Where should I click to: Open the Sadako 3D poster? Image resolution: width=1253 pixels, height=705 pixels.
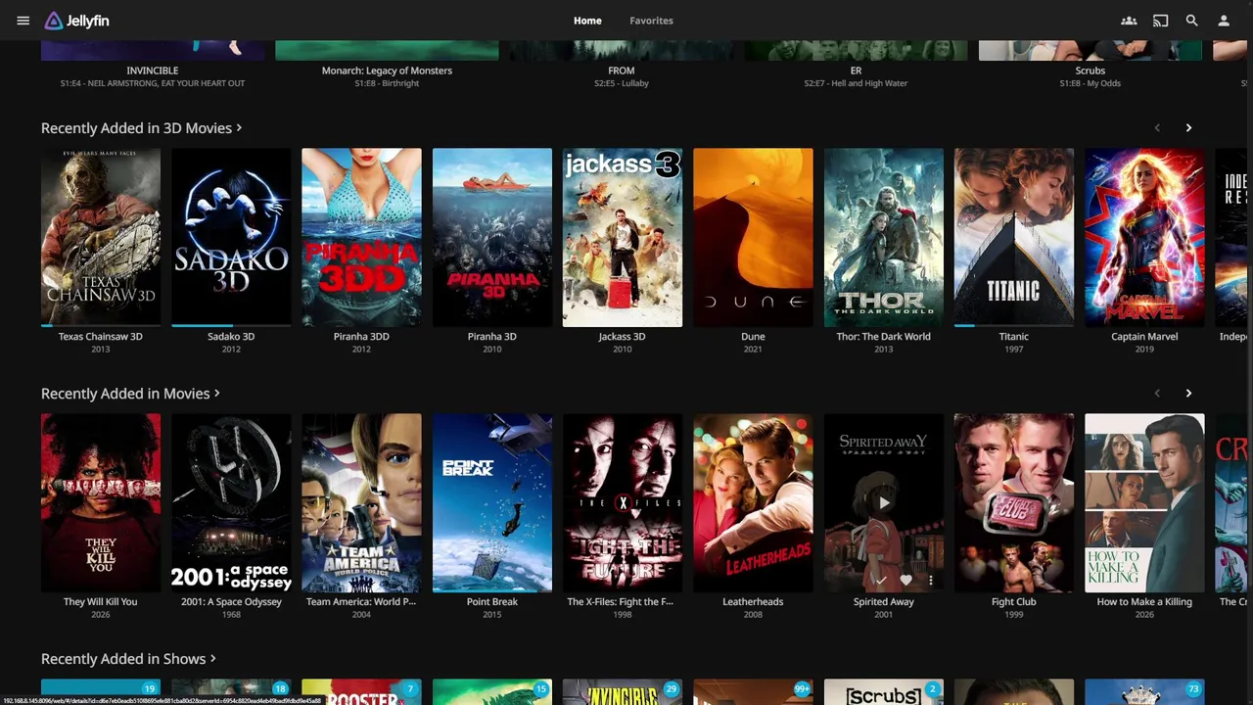point(231,237)
